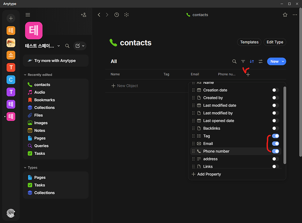The width and height of the screenshot is (302, 223).
Task: Click the Templates button
Action: tap(249, 42)
